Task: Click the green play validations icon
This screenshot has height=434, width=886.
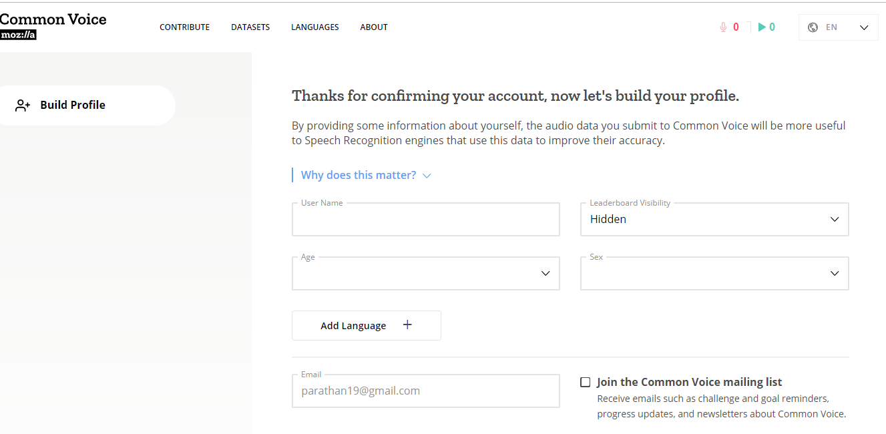Action: click(762, 27)
